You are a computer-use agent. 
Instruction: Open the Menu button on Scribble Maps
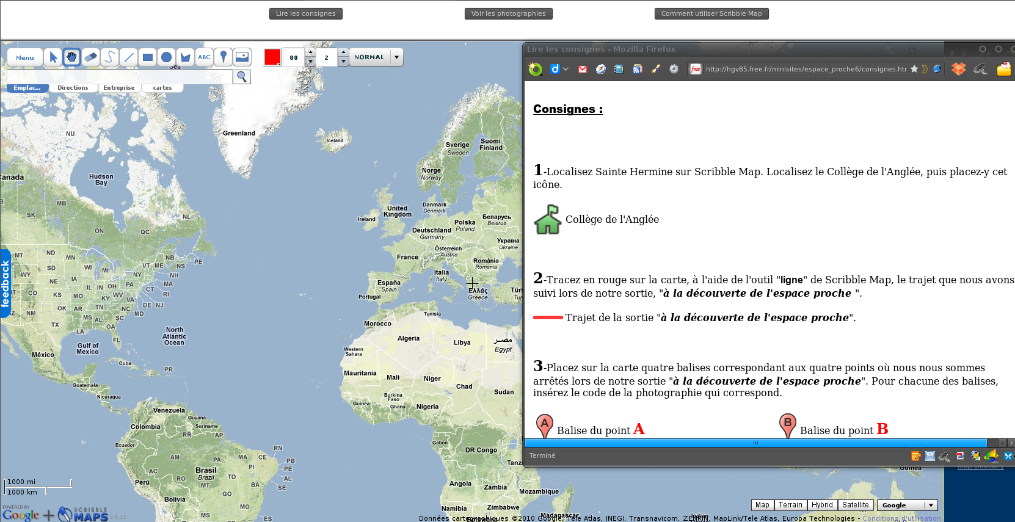coord(25,57)
